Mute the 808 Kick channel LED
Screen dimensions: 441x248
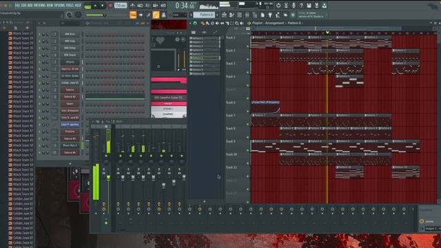[40, 34]
